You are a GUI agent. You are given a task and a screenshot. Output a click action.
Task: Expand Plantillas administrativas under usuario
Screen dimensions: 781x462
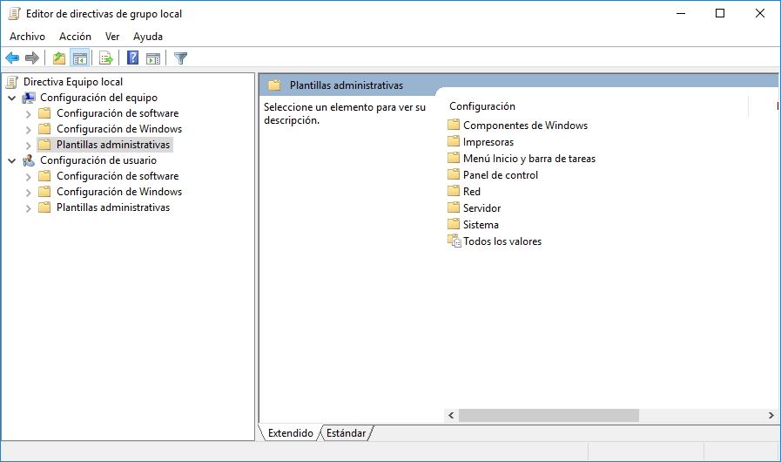(29, 208)
